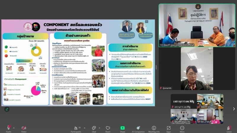Click the red legend dot on slide
This screenshot has height=133, width=237.
click(6, 56)
